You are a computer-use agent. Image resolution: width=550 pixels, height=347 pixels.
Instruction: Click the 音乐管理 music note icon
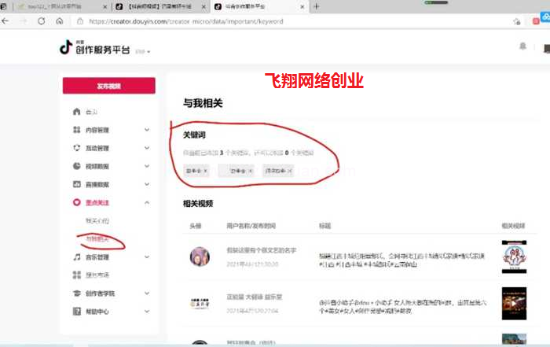tap(77, 257)
